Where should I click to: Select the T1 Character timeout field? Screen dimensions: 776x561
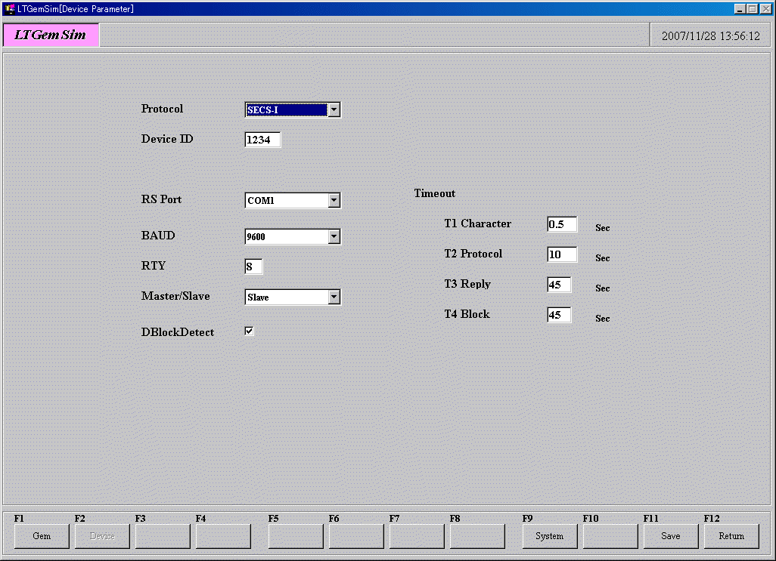[561, 224]
